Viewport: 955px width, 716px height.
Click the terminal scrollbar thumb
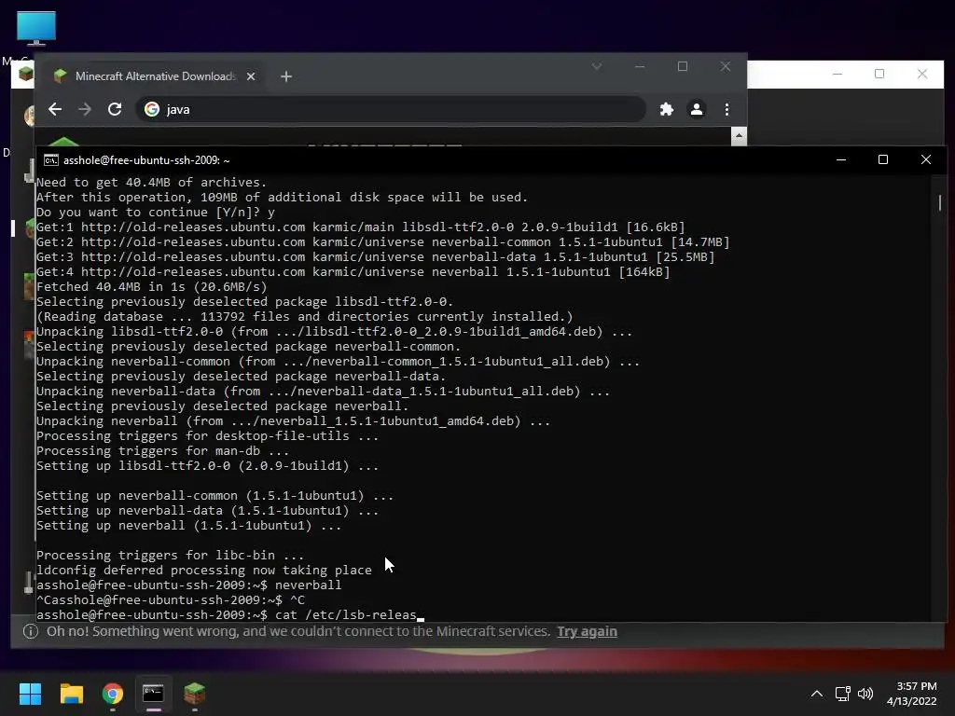point(940,202)
